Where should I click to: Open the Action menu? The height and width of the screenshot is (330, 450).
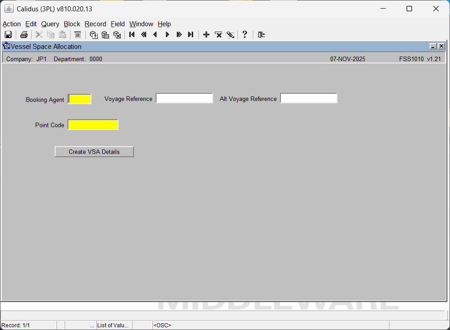pos(12,24)
